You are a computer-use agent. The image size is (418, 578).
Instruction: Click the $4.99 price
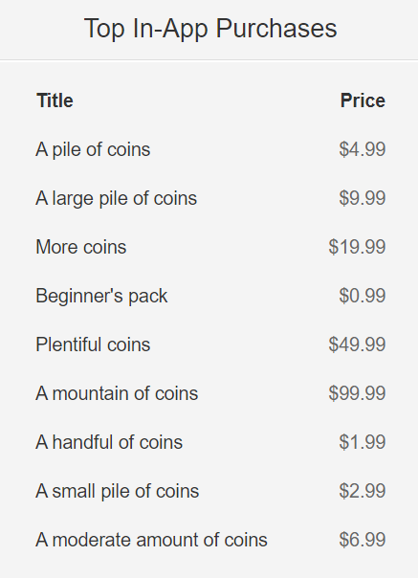(x=362, y=149)
